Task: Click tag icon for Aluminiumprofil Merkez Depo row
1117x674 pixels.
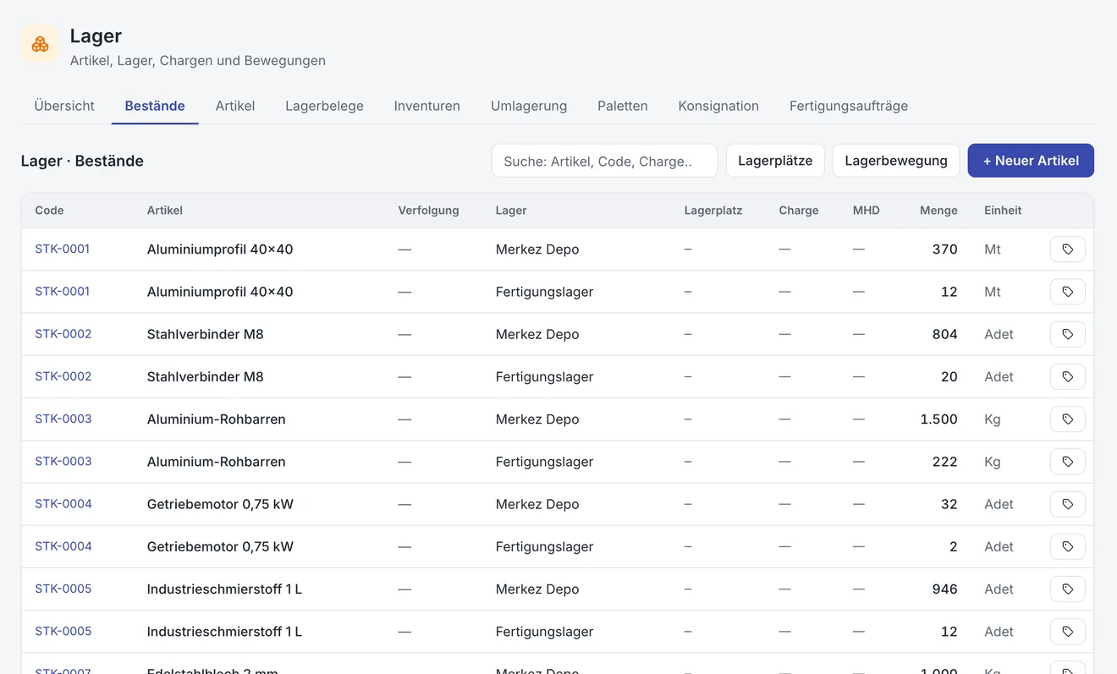Action: tap(1067, 249)
